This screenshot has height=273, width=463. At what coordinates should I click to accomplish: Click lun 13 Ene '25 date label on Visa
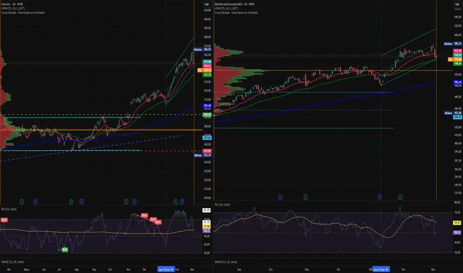166,270
